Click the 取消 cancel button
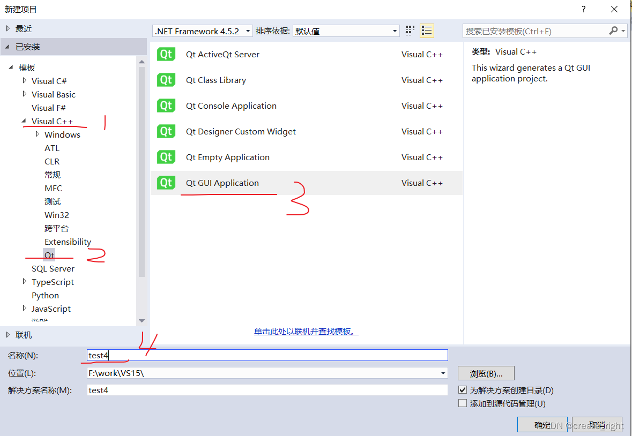The height and width of the screenshot is (436, 632). 597,425
